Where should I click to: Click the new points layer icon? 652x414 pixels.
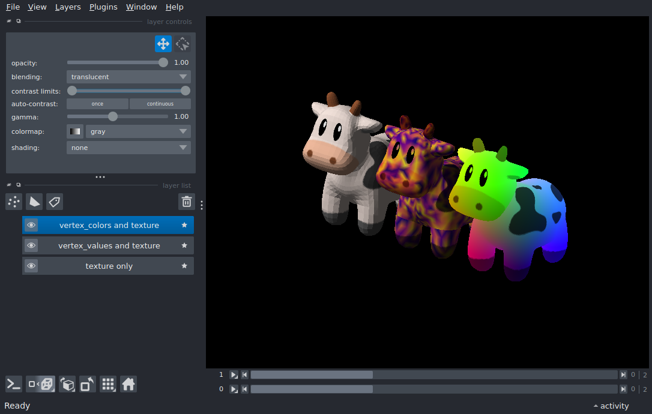click(x=14, y=202)
